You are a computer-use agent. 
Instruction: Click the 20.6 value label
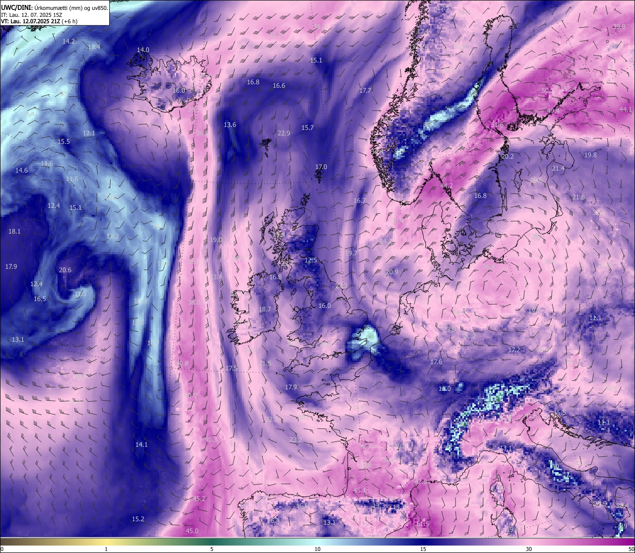(65, 270)
